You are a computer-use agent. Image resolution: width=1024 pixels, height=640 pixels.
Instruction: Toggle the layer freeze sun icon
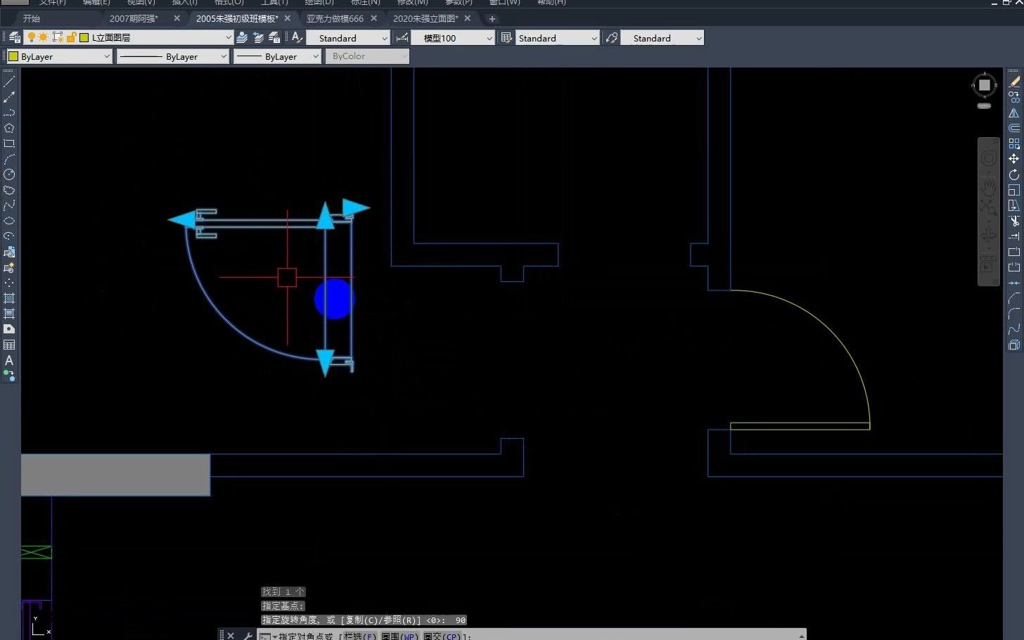click(x=44, y=37)
